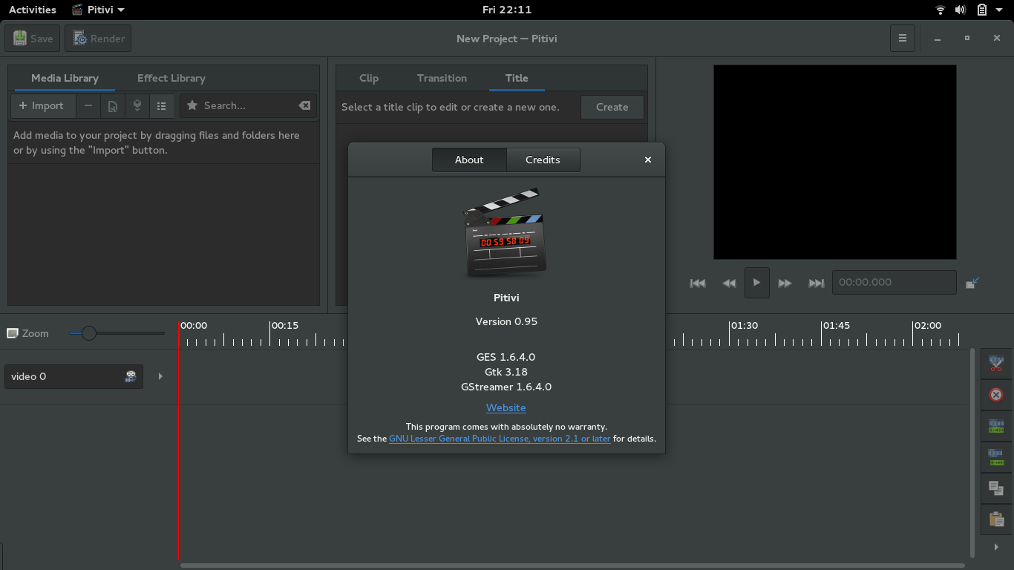This screenshot has height=570, width=1014.
Task: Click the timecode entry field 00:00.000
Action: (894, 282)
